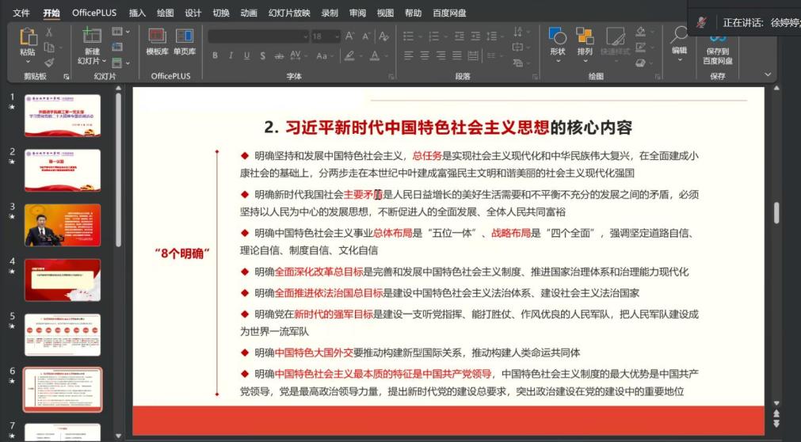The height and width of the screenshot is (442, 801).
Task: Toggle bold formatting button
Action: click(215, 55)
